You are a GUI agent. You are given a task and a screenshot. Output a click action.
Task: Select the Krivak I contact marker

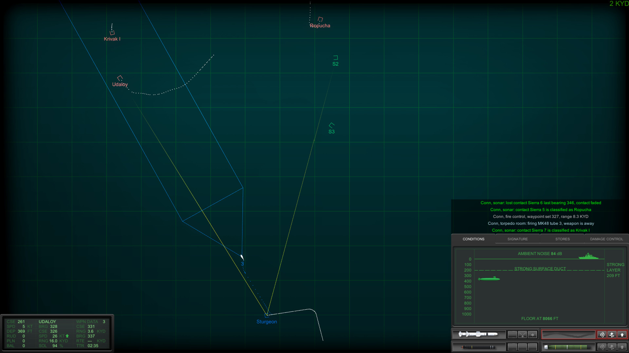pos(112,33)
